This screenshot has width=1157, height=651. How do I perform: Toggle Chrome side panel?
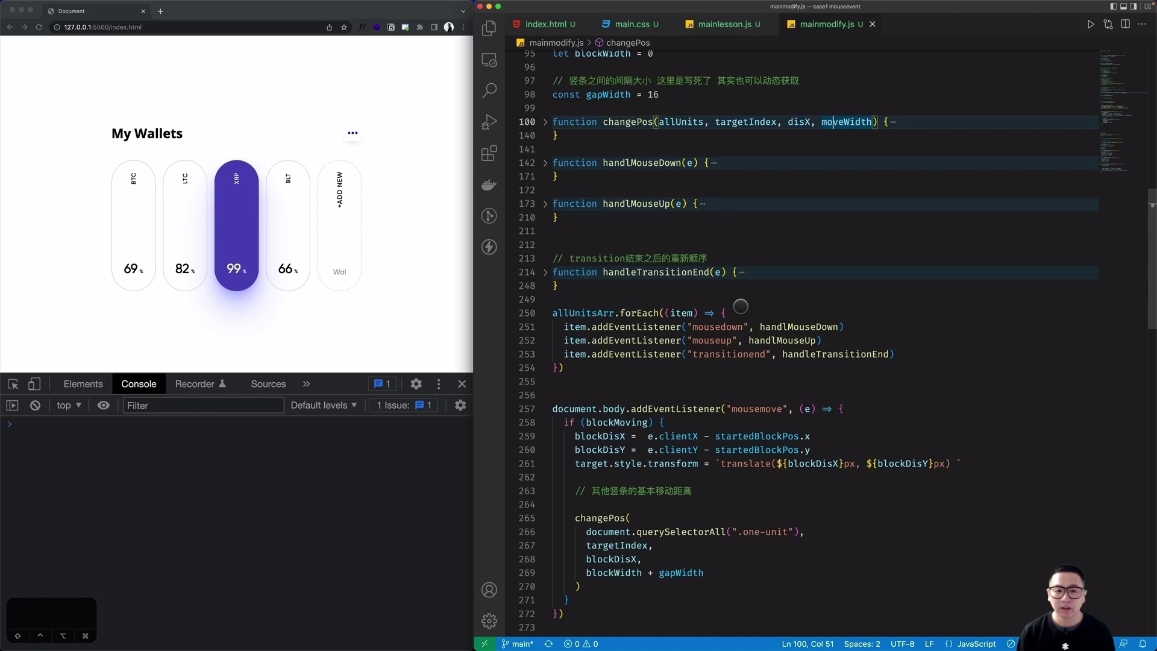(x=434, y=27)
